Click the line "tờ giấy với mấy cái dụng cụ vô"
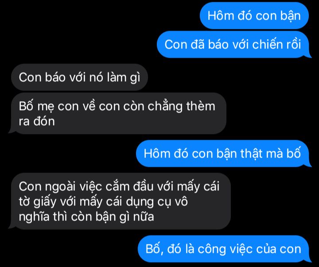Image resolution: width=319 pixels, height=267 pixels. click(103, 202)
